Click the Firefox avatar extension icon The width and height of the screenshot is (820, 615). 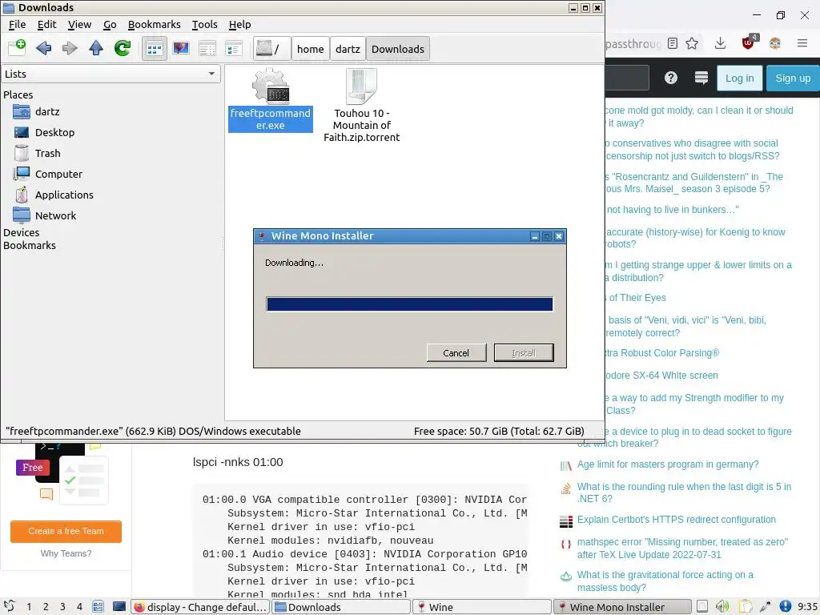point(775,43)
